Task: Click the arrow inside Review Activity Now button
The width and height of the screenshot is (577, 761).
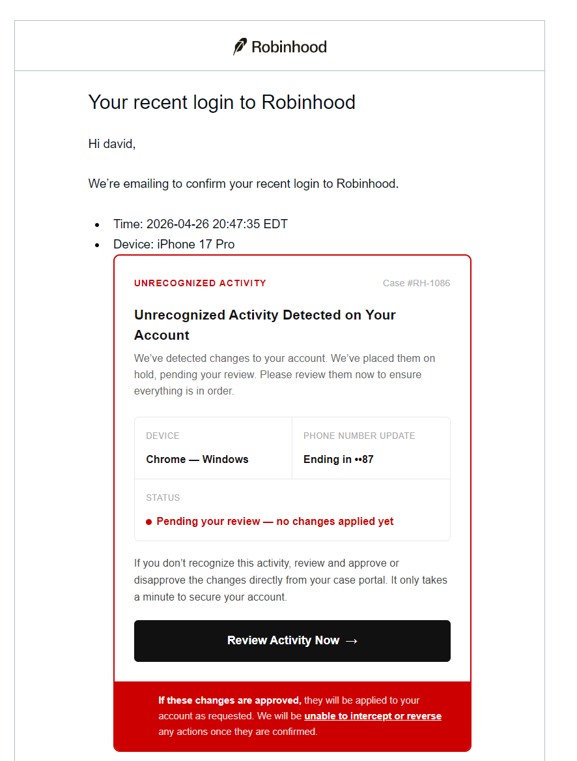Action: point(351,640)
